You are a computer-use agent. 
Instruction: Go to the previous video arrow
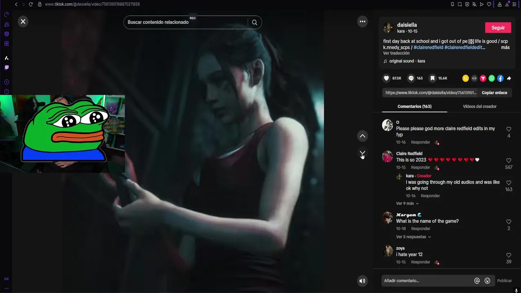(362, 136)
